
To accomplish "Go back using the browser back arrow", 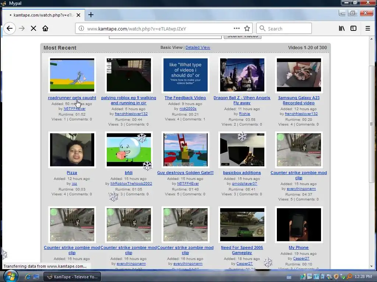I will [x=10, y=29].
